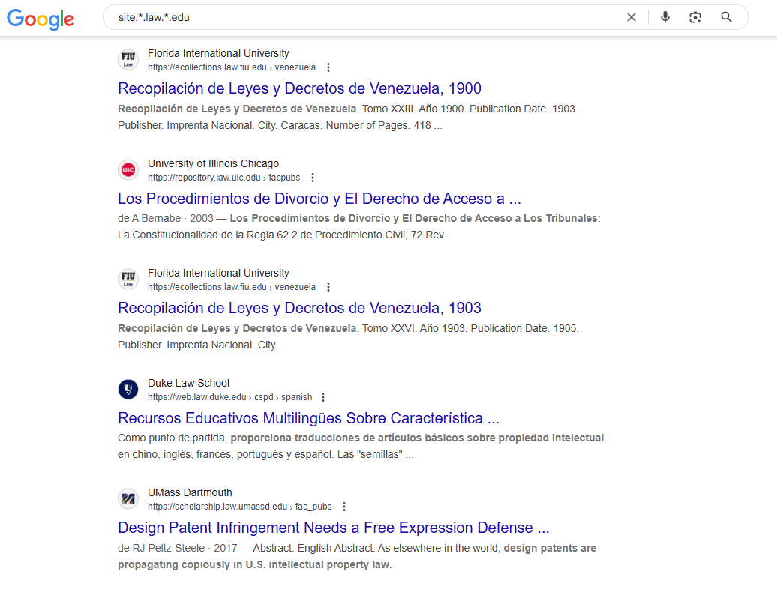Open three-dot menu for repository.law.uic.edu result
The height and width of the screenshot is (589, 777).
[313, 177]
